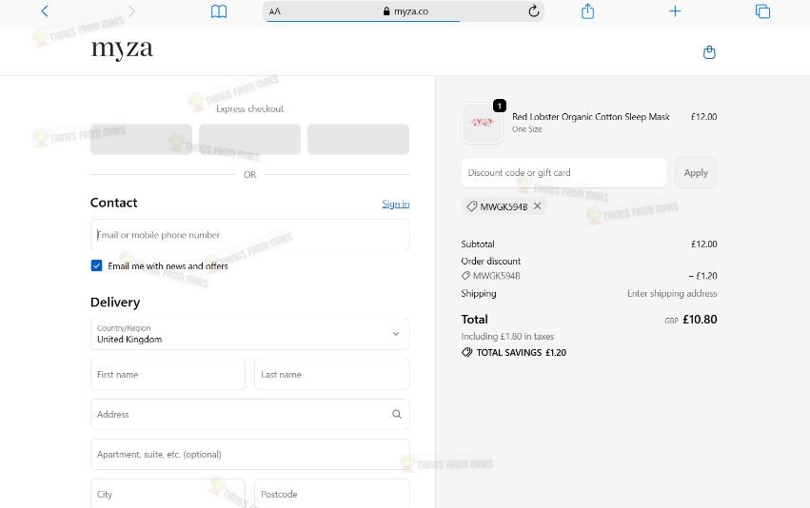Click the First name field
Screen dimensions: 810x508
tap(168, 374)
